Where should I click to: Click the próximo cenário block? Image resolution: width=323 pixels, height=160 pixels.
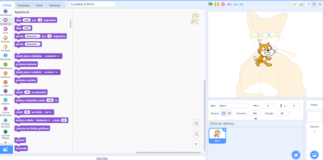[x=26, y=80]
